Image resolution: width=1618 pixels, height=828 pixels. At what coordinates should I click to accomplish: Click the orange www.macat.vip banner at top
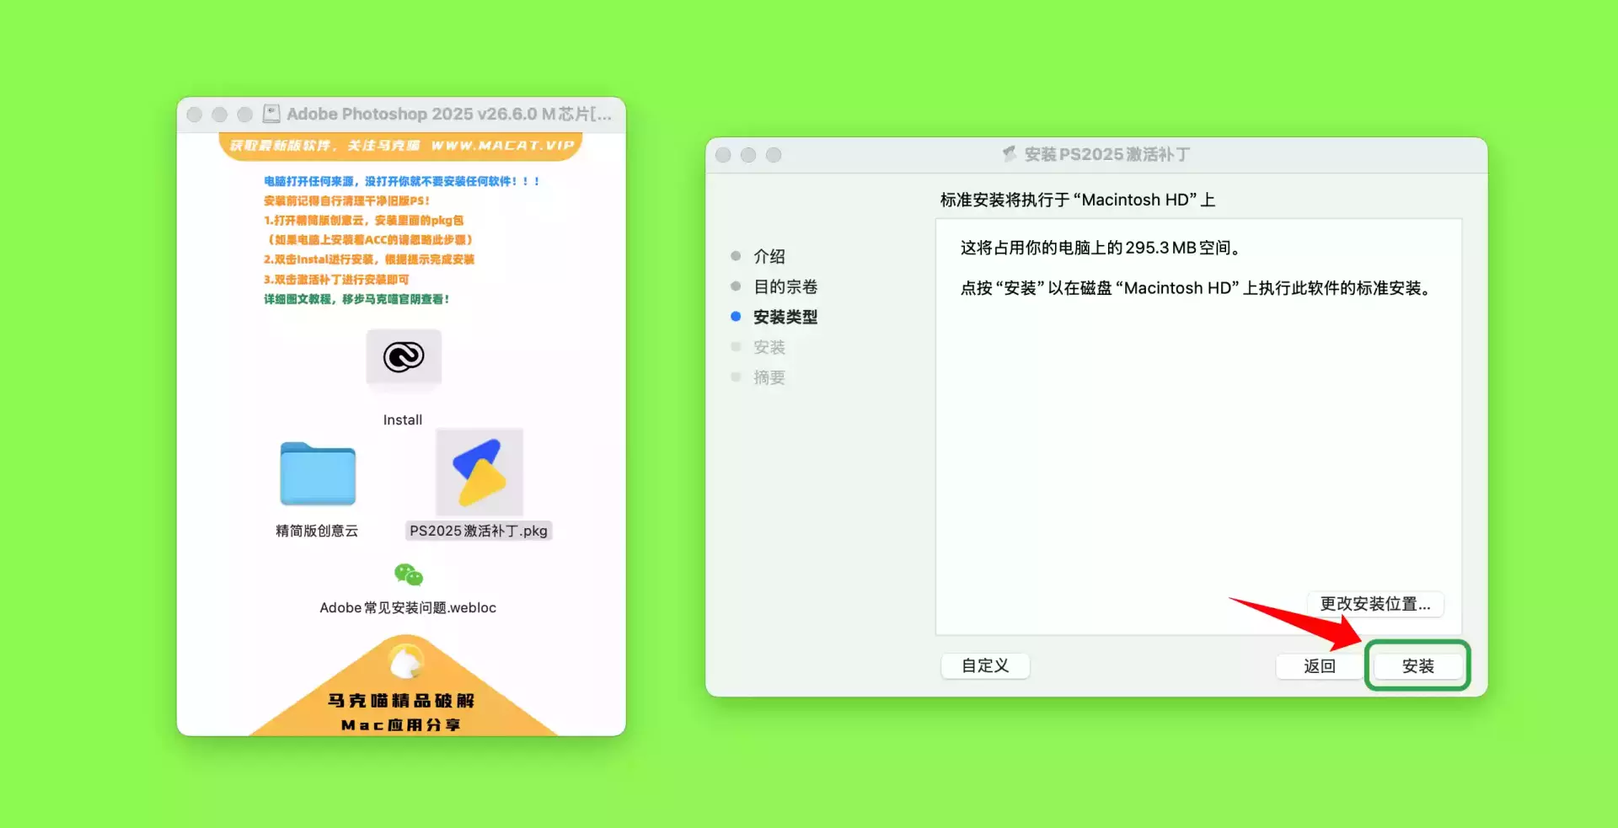(401, 146)
